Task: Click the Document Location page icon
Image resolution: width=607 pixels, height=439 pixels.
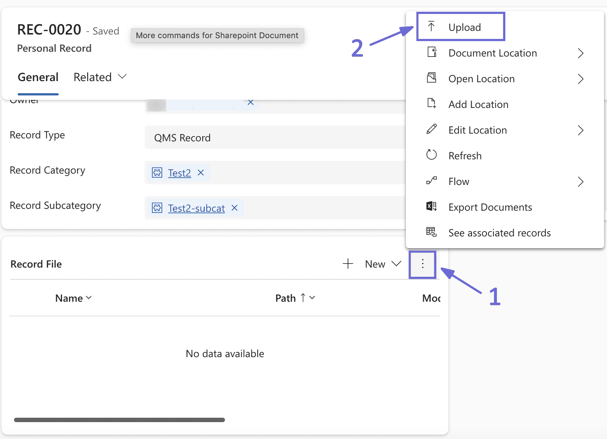Action: [x=432, y=52]
